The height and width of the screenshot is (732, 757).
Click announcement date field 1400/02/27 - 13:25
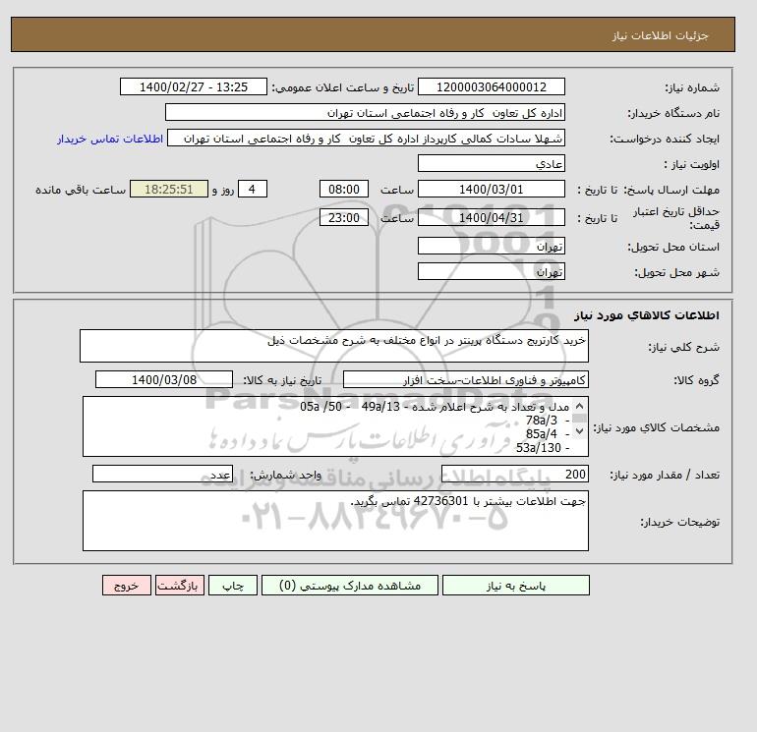pos(193,86)
